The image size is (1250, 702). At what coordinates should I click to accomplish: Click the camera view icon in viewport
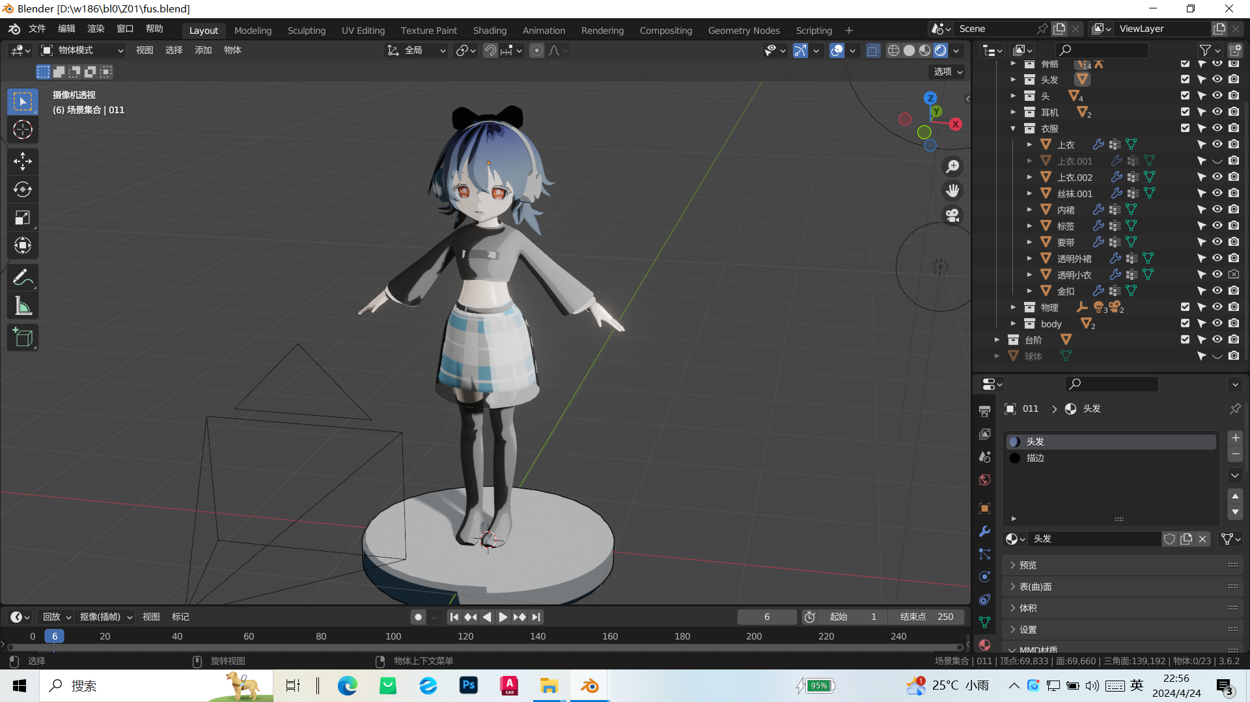pyautogui.click(x=952, y=215)
